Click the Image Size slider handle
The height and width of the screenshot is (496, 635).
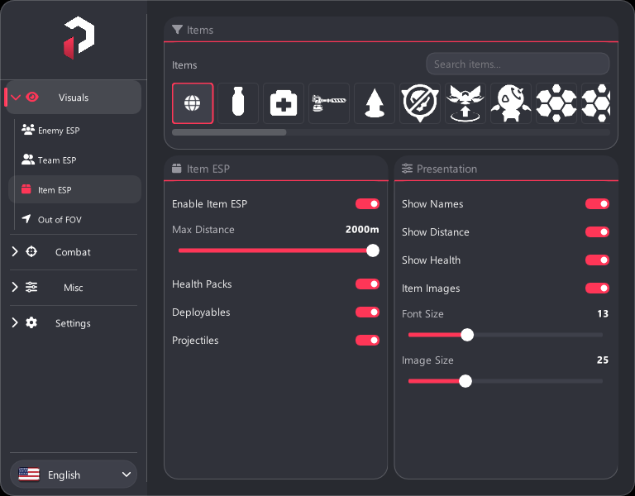coord(466,381)
